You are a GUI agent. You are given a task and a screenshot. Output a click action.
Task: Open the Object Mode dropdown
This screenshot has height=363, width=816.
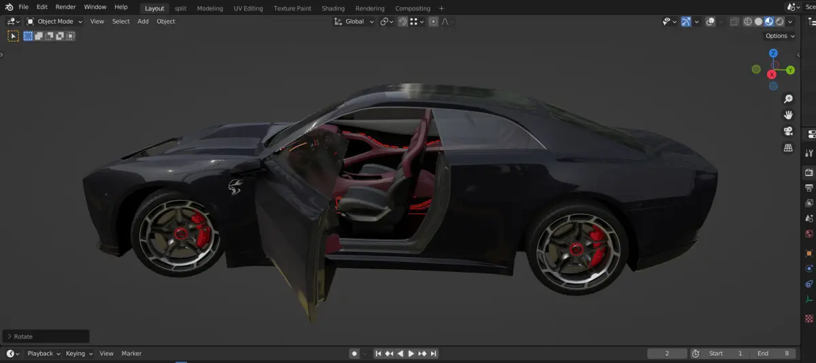coord(54,21)
